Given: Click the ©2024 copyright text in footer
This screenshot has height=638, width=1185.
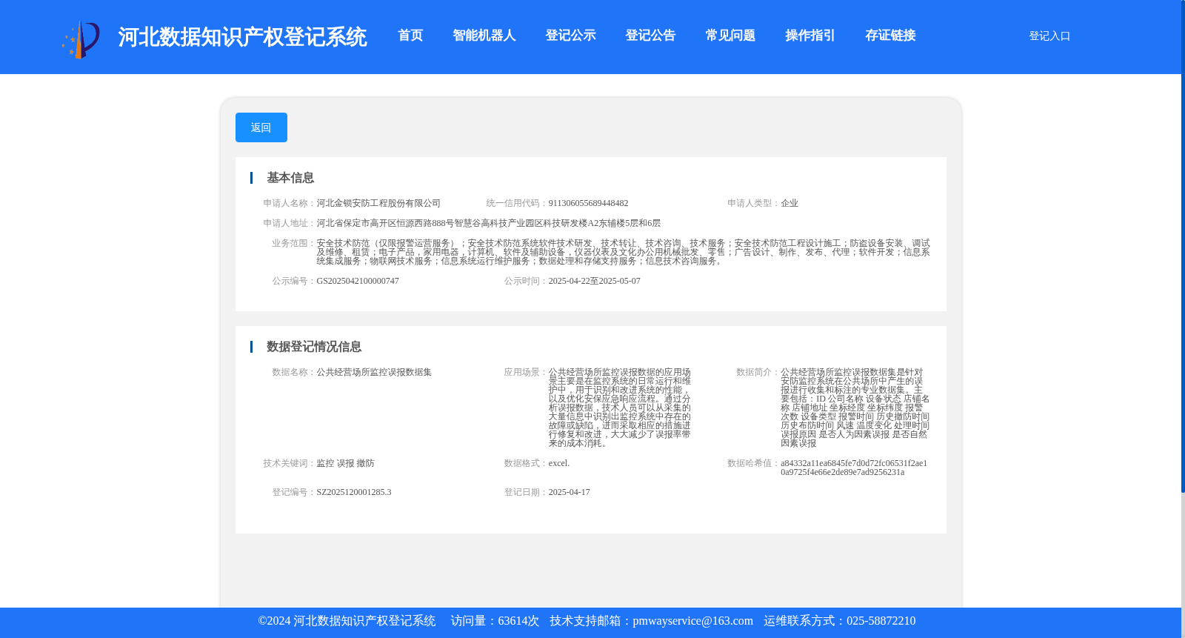Looking at the screenshot, I should pos(347,621).
